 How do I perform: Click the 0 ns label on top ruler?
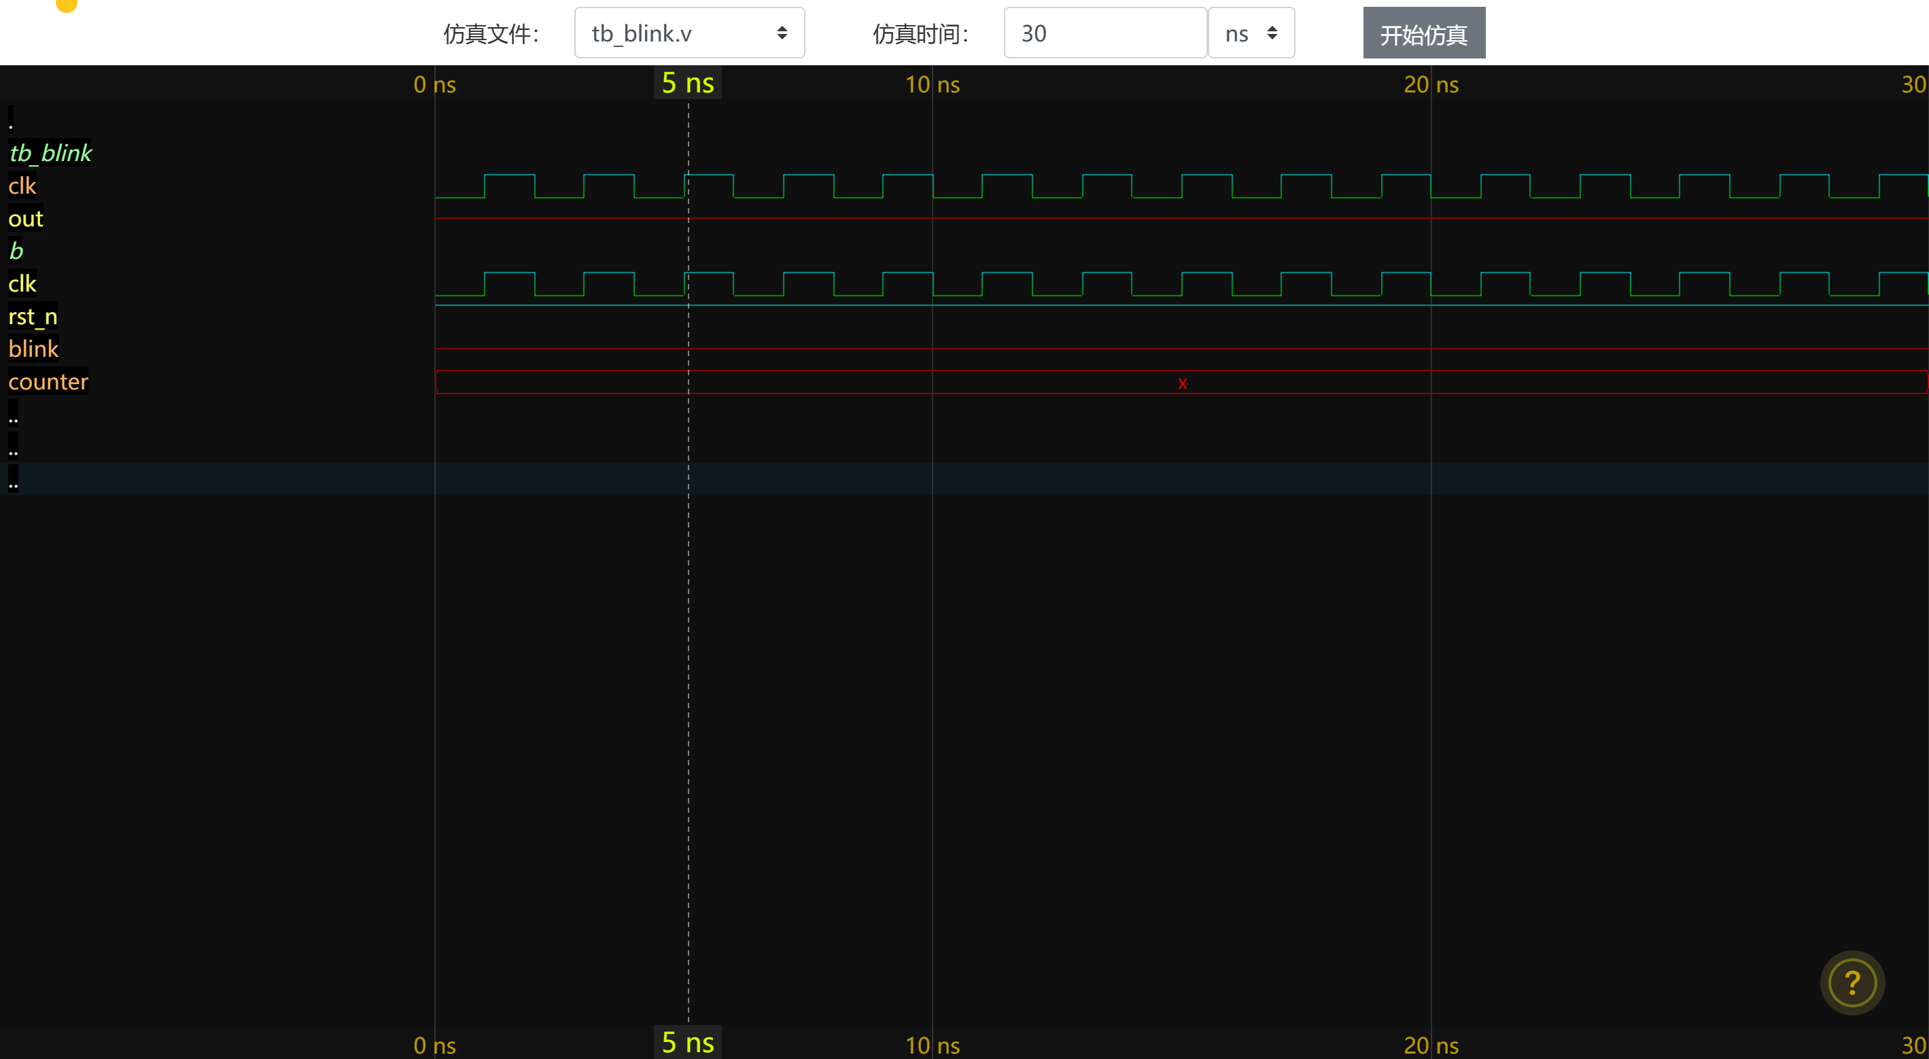pyautogui.click(x=434, y=85)
